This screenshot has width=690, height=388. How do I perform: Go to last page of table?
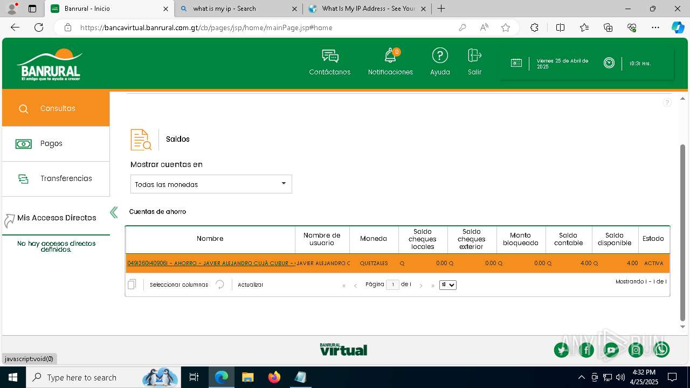pyautogui.click(x=433, y=286)
